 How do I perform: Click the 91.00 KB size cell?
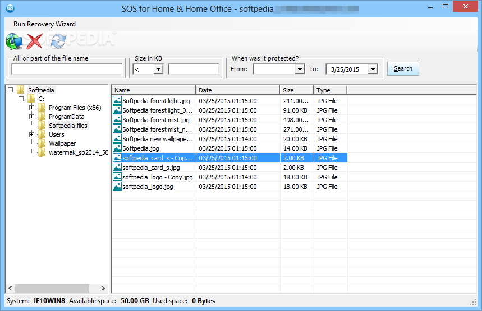click(x=295, y=110)
